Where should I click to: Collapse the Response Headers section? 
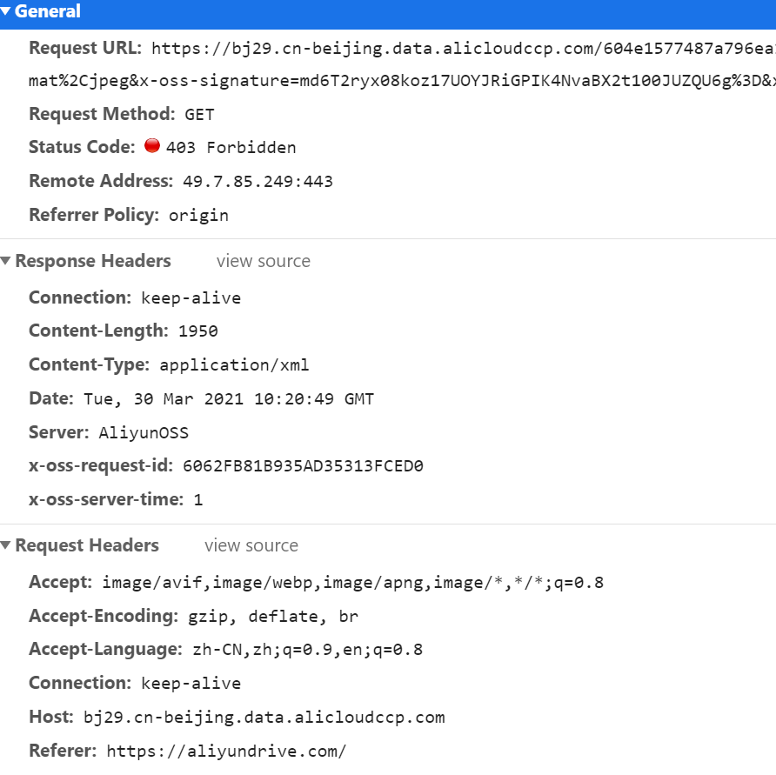click(x=6, y=261)
